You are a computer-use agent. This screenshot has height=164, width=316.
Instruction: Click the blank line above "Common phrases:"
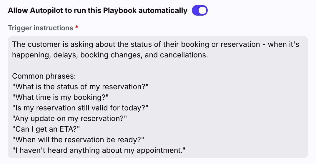coord(88,66)
